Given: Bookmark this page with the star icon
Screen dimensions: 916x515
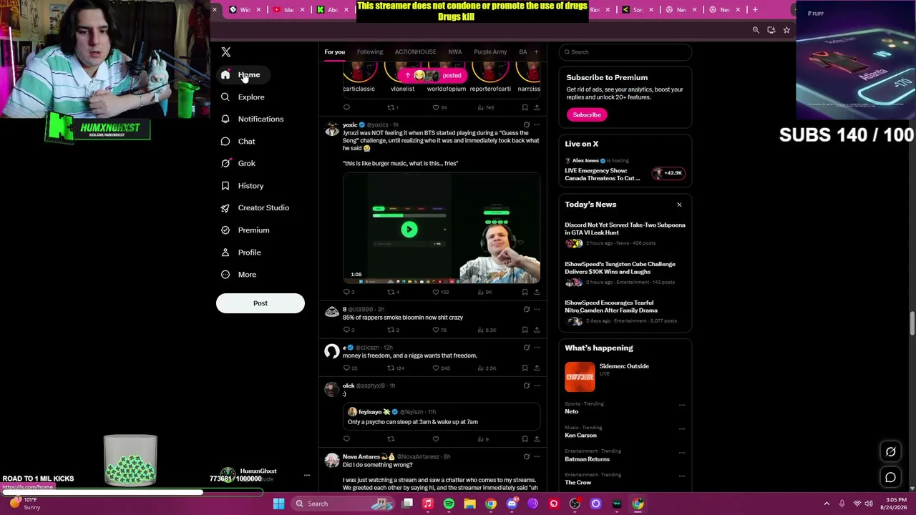Looking at the screenshot, I should tap(786, 30).
